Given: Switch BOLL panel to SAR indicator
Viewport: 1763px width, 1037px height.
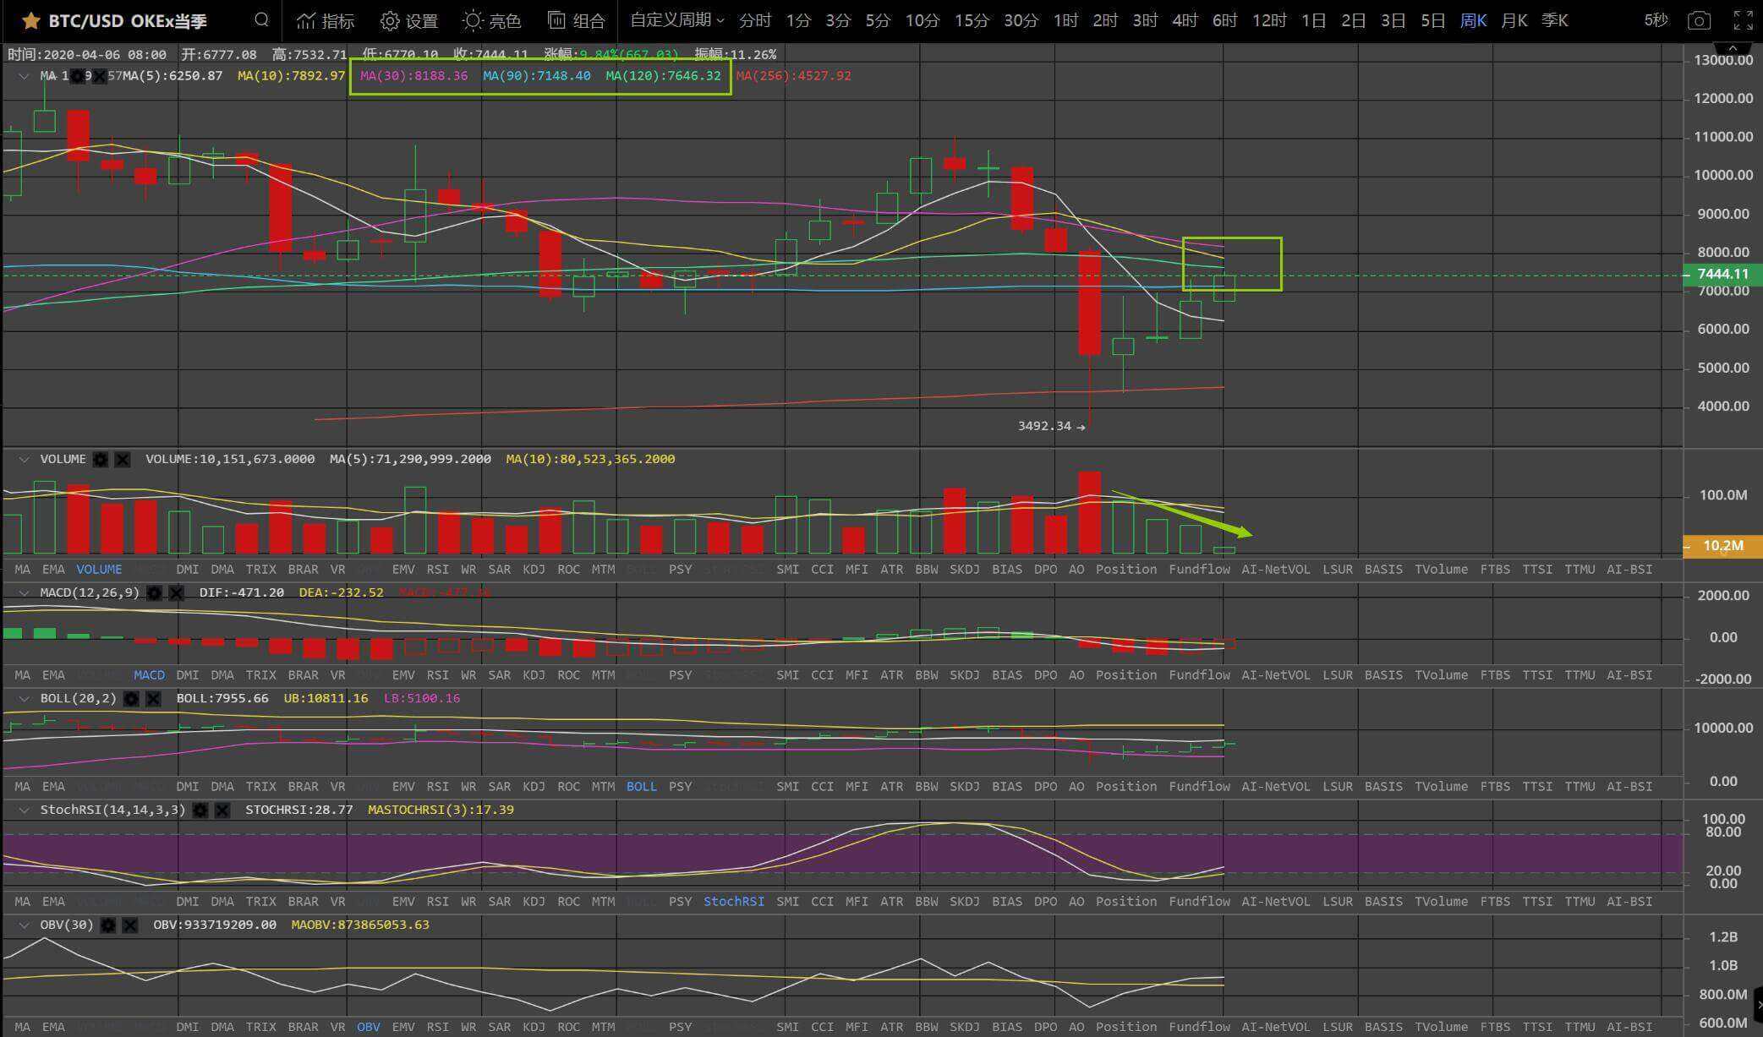Looking at the screenshot, I should [500, 787].
